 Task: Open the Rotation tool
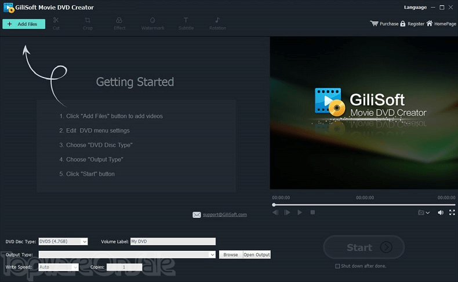(x=217, y=24)
